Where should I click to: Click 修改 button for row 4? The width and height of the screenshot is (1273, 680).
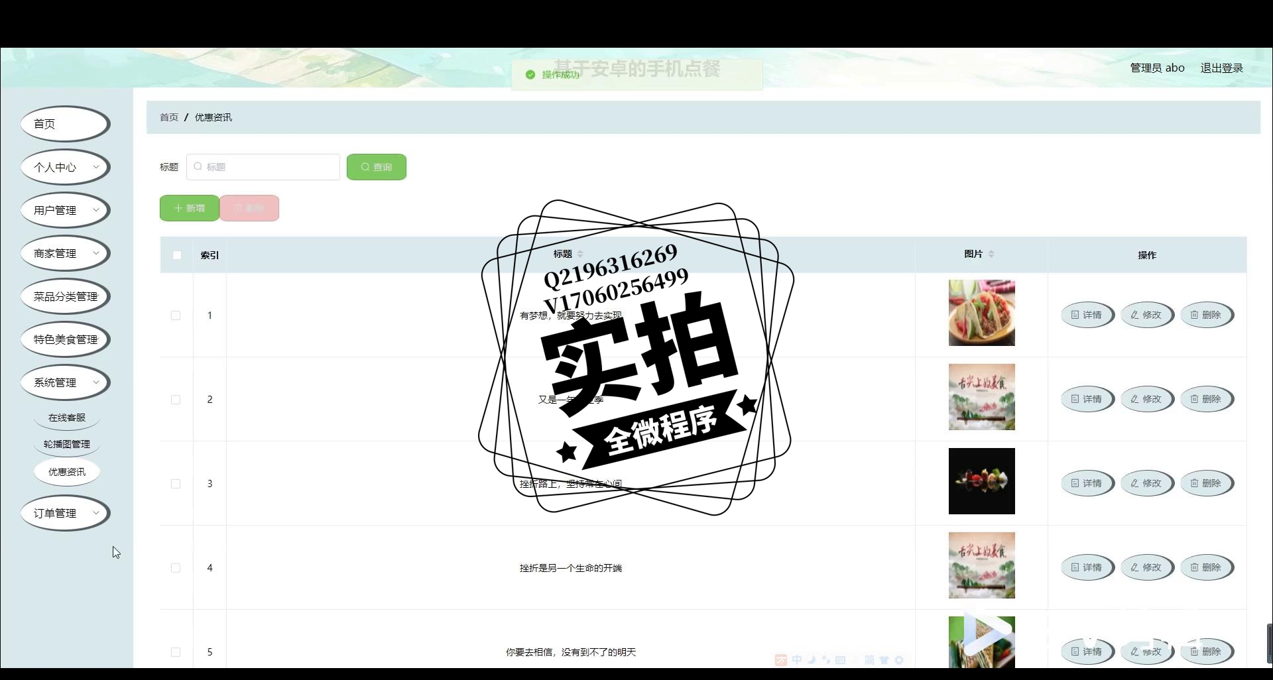click(1147, 568)
